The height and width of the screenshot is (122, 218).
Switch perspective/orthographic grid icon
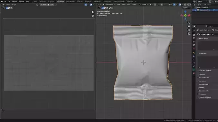pos(189,33)
